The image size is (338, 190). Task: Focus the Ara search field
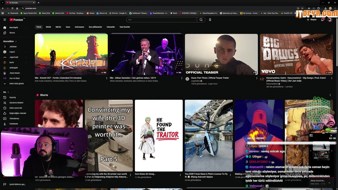(x=161, y=20)
